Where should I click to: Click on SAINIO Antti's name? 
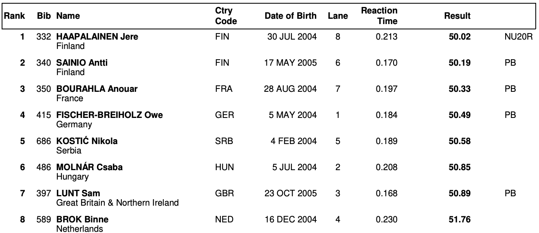click(82, 63)
